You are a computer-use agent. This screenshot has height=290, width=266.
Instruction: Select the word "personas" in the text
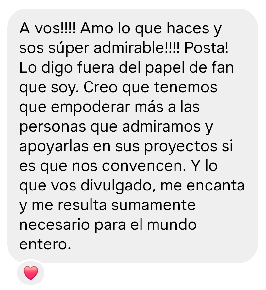tap(53, 127)
